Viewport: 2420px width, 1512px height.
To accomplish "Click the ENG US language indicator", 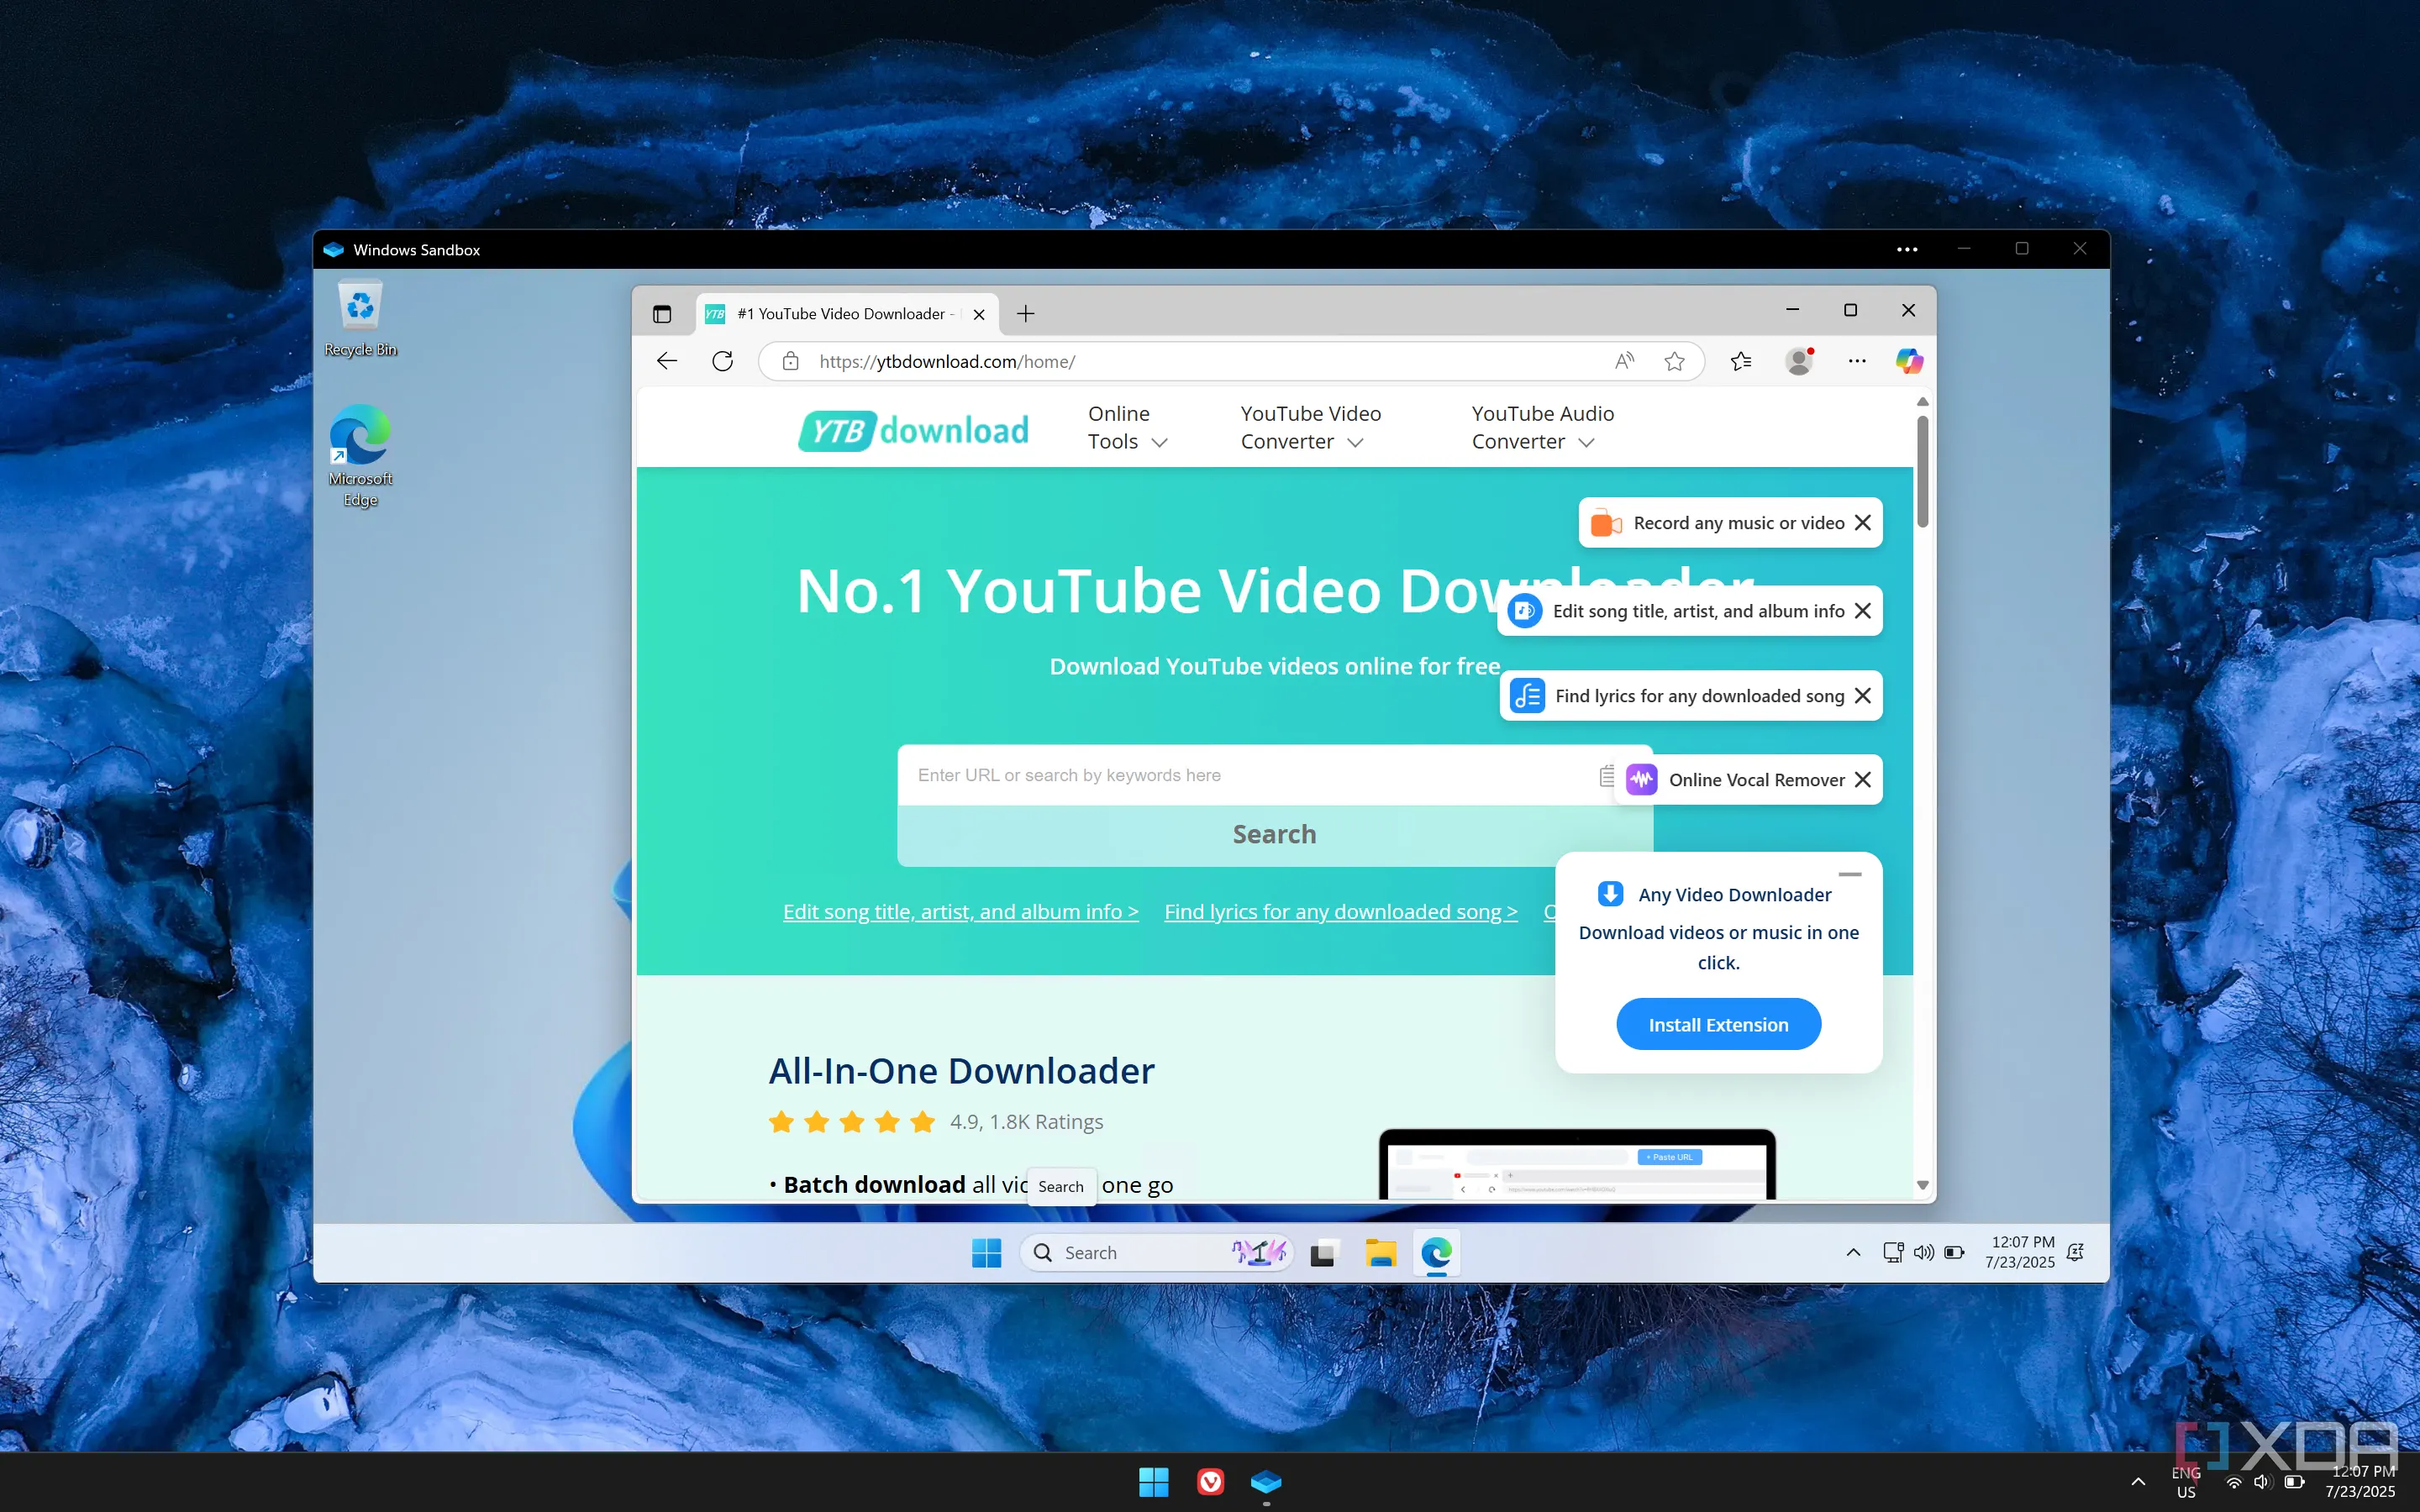I will click(x=2186, y=1482).
